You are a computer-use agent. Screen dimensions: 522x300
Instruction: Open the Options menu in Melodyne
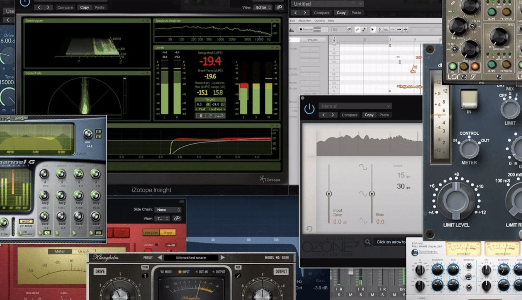(320, 21)
